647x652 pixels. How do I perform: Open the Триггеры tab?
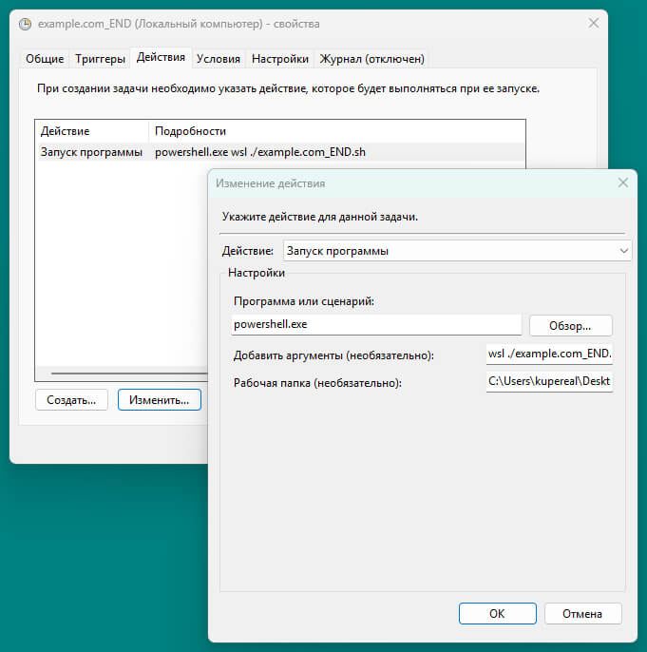pos(100,59)
